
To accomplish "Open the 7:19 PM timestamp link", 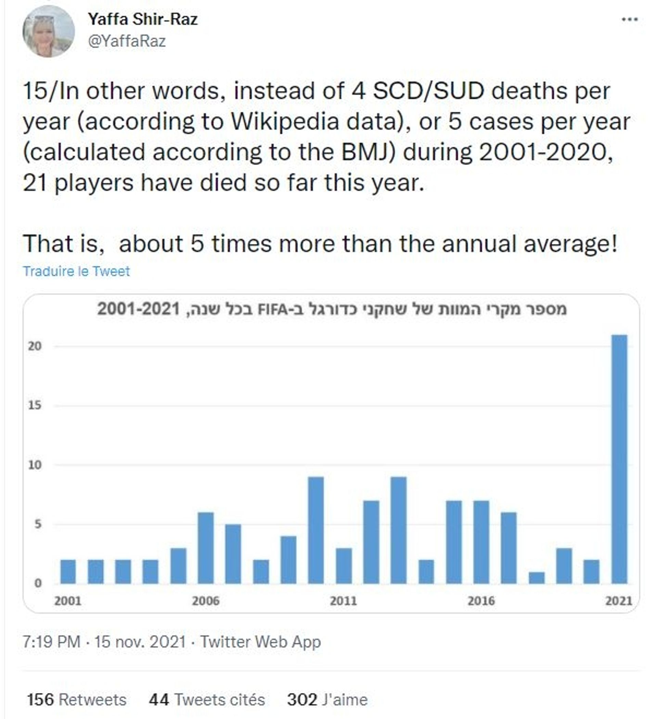I will click(x=52, y=642).
